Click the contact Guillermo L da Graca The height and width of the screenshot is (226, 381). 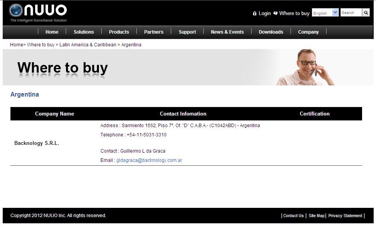(x=133, y=151)
